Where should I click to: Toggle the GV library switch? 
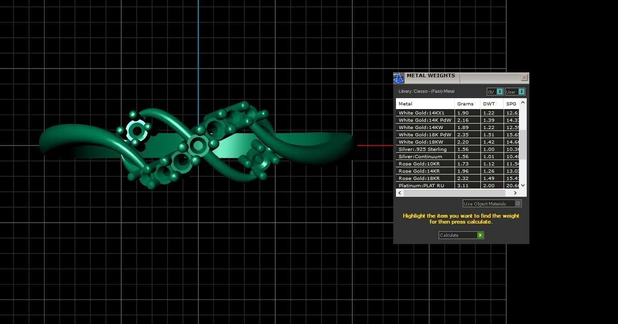click(x=495, y=92)
